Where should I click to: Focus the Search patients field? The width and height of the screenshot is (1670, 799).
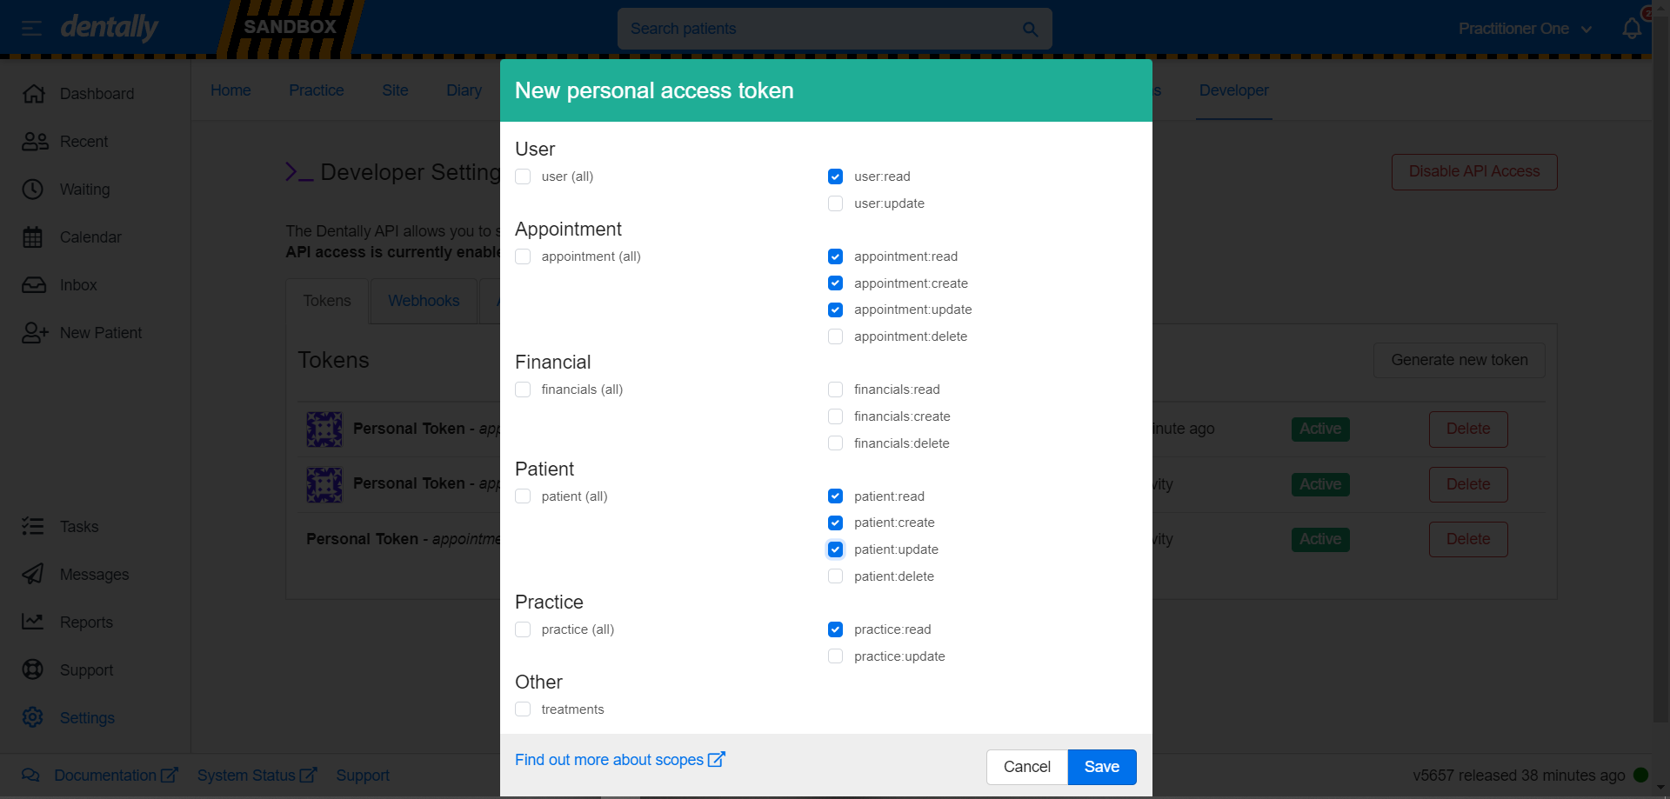[x=818, y=29]
